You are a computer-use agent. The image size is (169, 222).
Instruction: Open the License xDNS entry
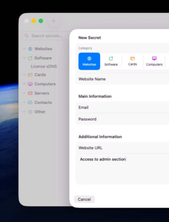pos(44,66)
